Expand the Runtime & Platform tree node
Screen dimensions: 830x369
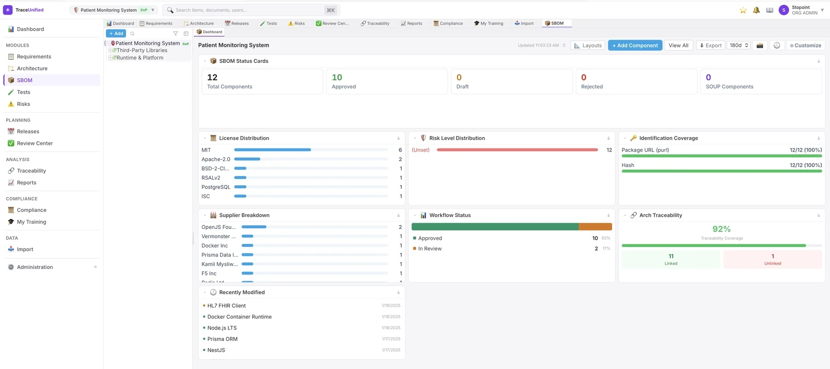110,58
